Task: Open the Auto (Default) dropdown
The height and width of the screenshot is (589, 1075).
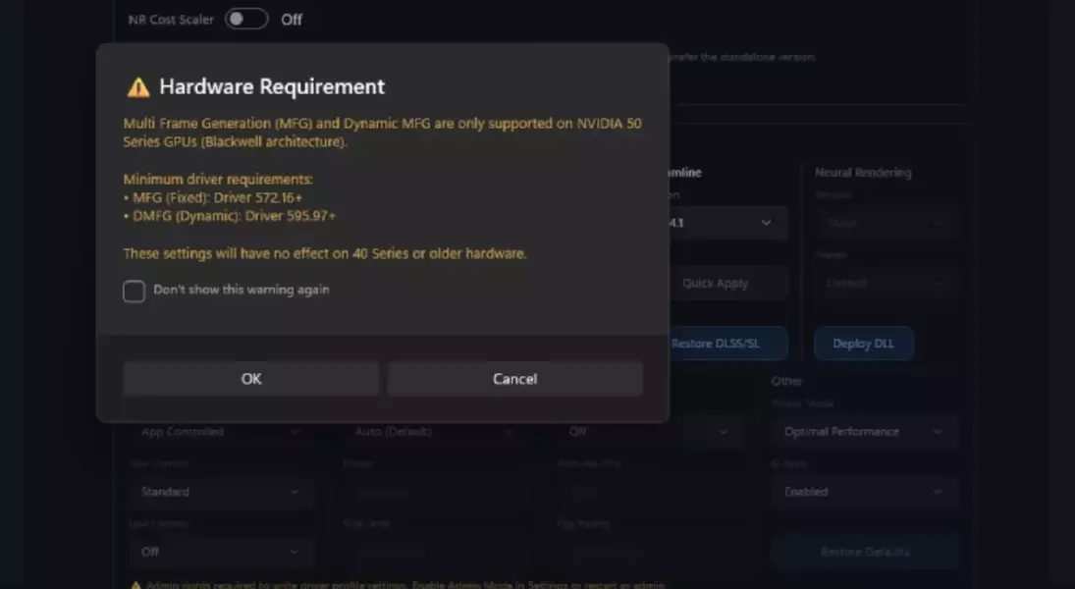Action: [435, 432]
